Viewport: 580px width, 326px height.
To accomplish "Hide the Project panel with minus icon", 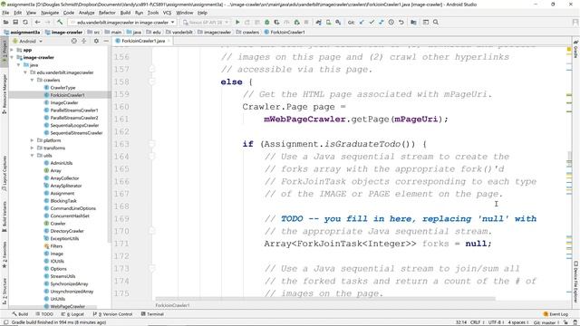I will (x=106, y=41).
